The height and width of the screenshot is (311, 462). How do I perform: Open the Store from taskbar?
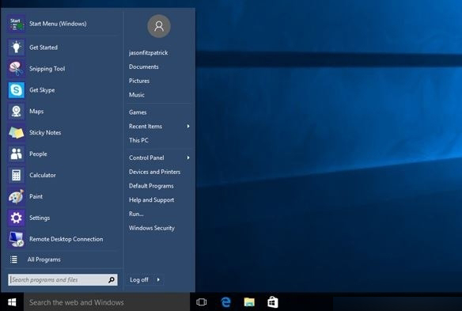[x=273, y=302]
